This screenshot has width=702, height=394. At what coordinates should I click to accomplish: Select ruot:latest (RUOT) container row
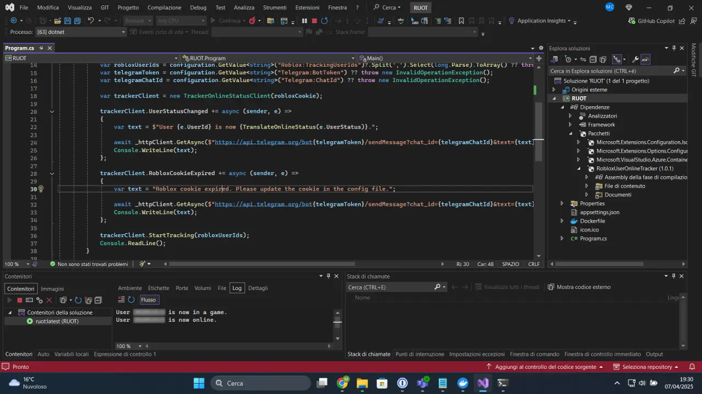click(x=57, y=321)
